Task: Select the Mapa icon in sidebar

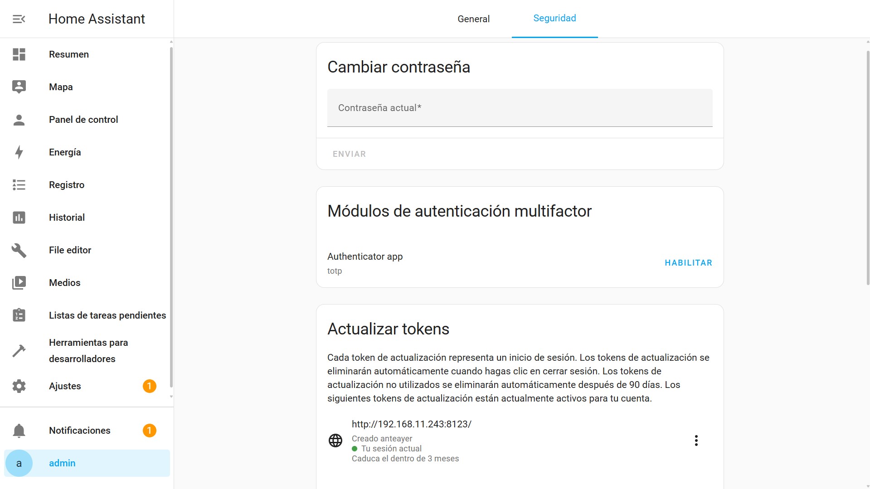Action: click(x=18, y=87)
